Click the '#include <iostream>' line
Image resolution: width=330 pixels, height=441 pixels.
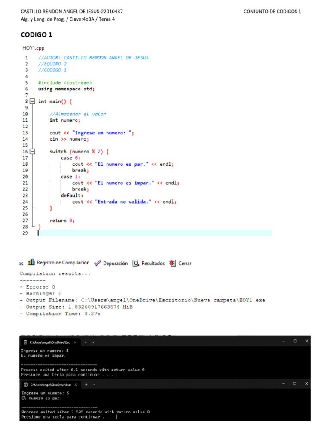(x=65, y=83)
